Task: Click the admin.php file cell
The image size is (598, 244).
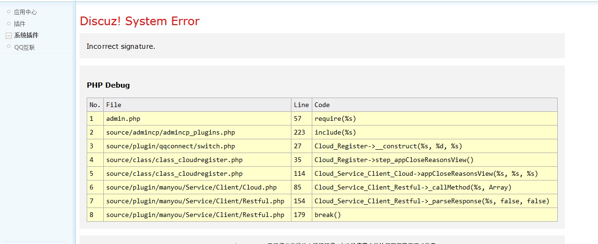Action: tap(197, 118)
